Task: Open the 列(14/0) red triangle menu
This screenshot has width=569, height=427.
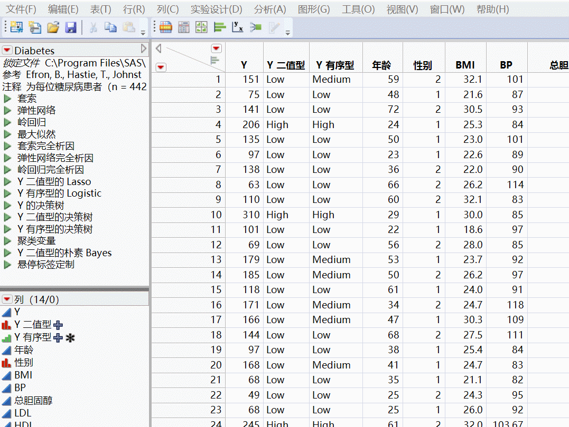Action: pyautogui.click(x=7, y=299)
